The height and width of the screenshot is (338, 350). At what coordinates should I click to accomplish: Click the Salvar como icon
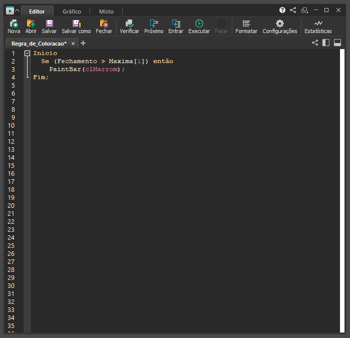point(76,24)
